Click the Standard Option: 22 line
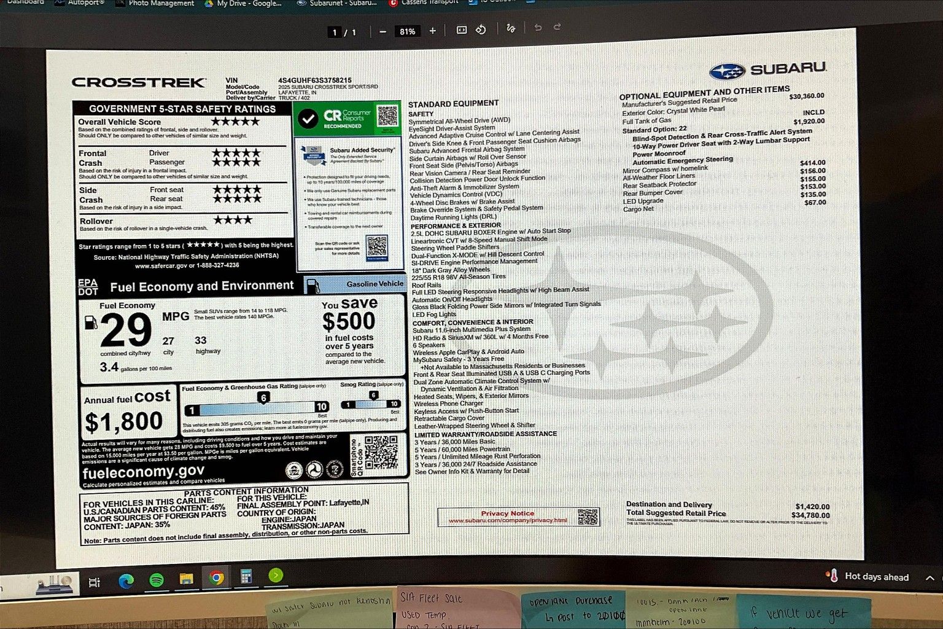Image resolution: width=943 pixels, height=629 pixels. pyautogui.click(x=654, y=130)
